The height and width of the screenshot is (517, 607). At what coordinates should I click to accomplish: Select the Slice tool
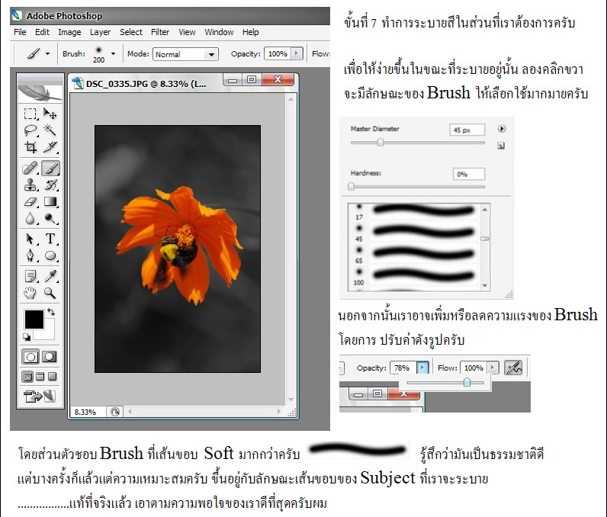[x=50, y=147]
